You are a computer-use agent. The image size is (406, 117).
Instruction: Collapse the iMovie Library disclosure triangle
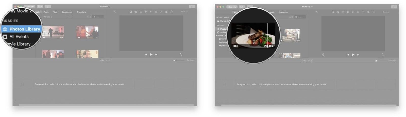pyautogui.click(x=216, y=36)
